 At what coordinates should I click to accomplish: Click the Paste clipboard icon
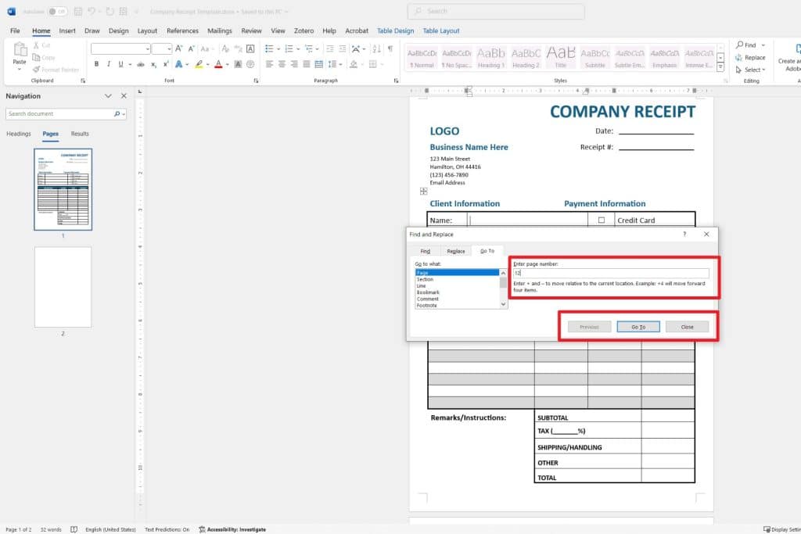pyautogui.click(x=20, y=52)
